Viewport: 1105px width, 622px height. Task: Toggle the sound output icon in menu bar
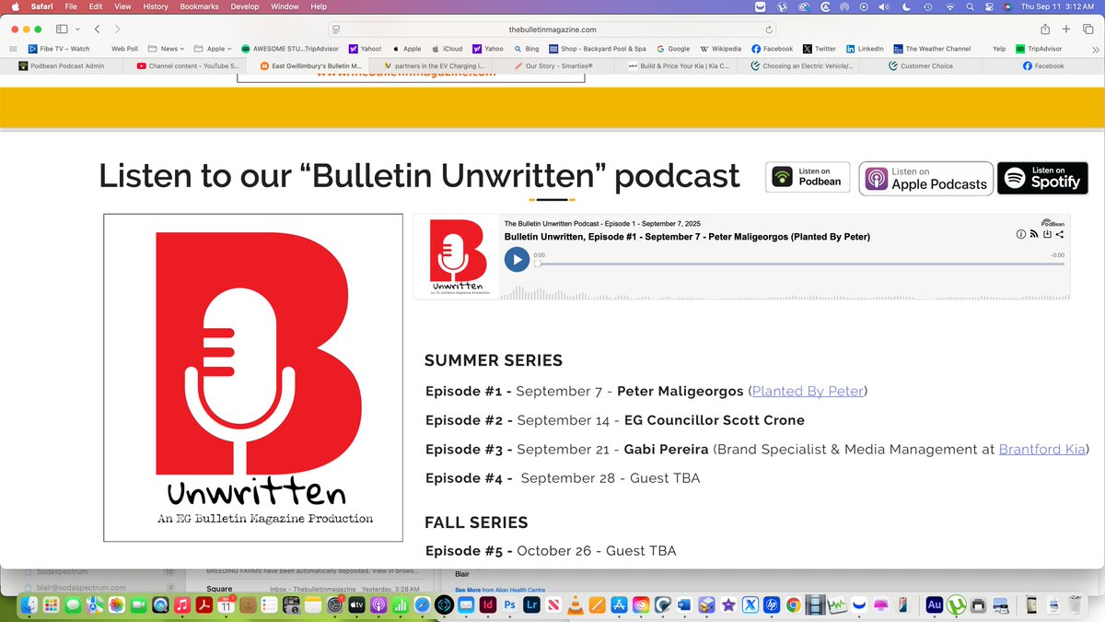[882, 6]
